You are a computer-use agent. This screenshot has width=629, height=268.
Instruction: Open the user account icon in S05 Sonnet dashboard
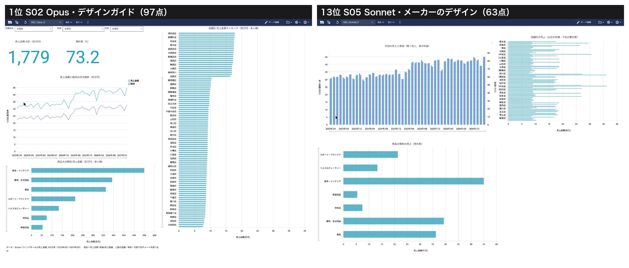618,22
